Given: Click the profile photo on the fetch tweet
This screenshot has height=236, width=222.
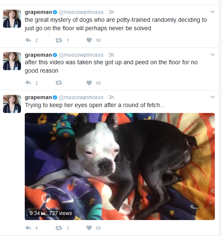Looking at the screenshot, I should (x=12, y=104).
